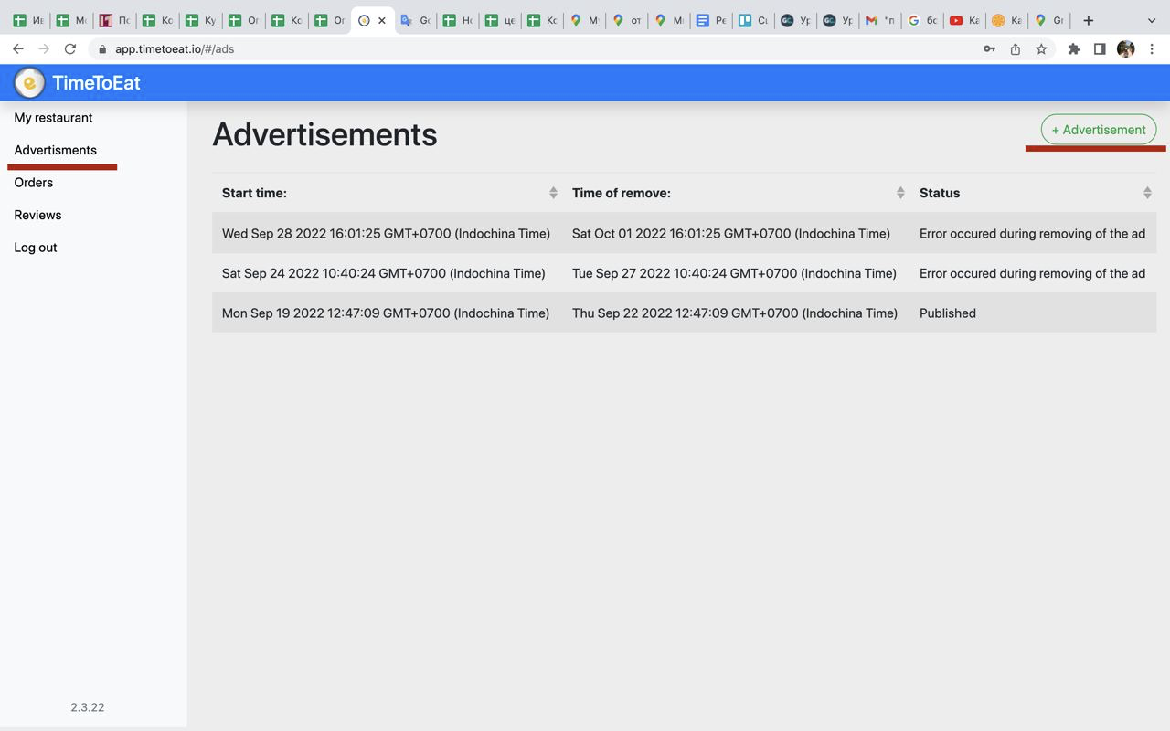1170x731 pixels.
Task: Switch to the last Maps tab 'Gr'
Action: click(x=1049, y=20)
